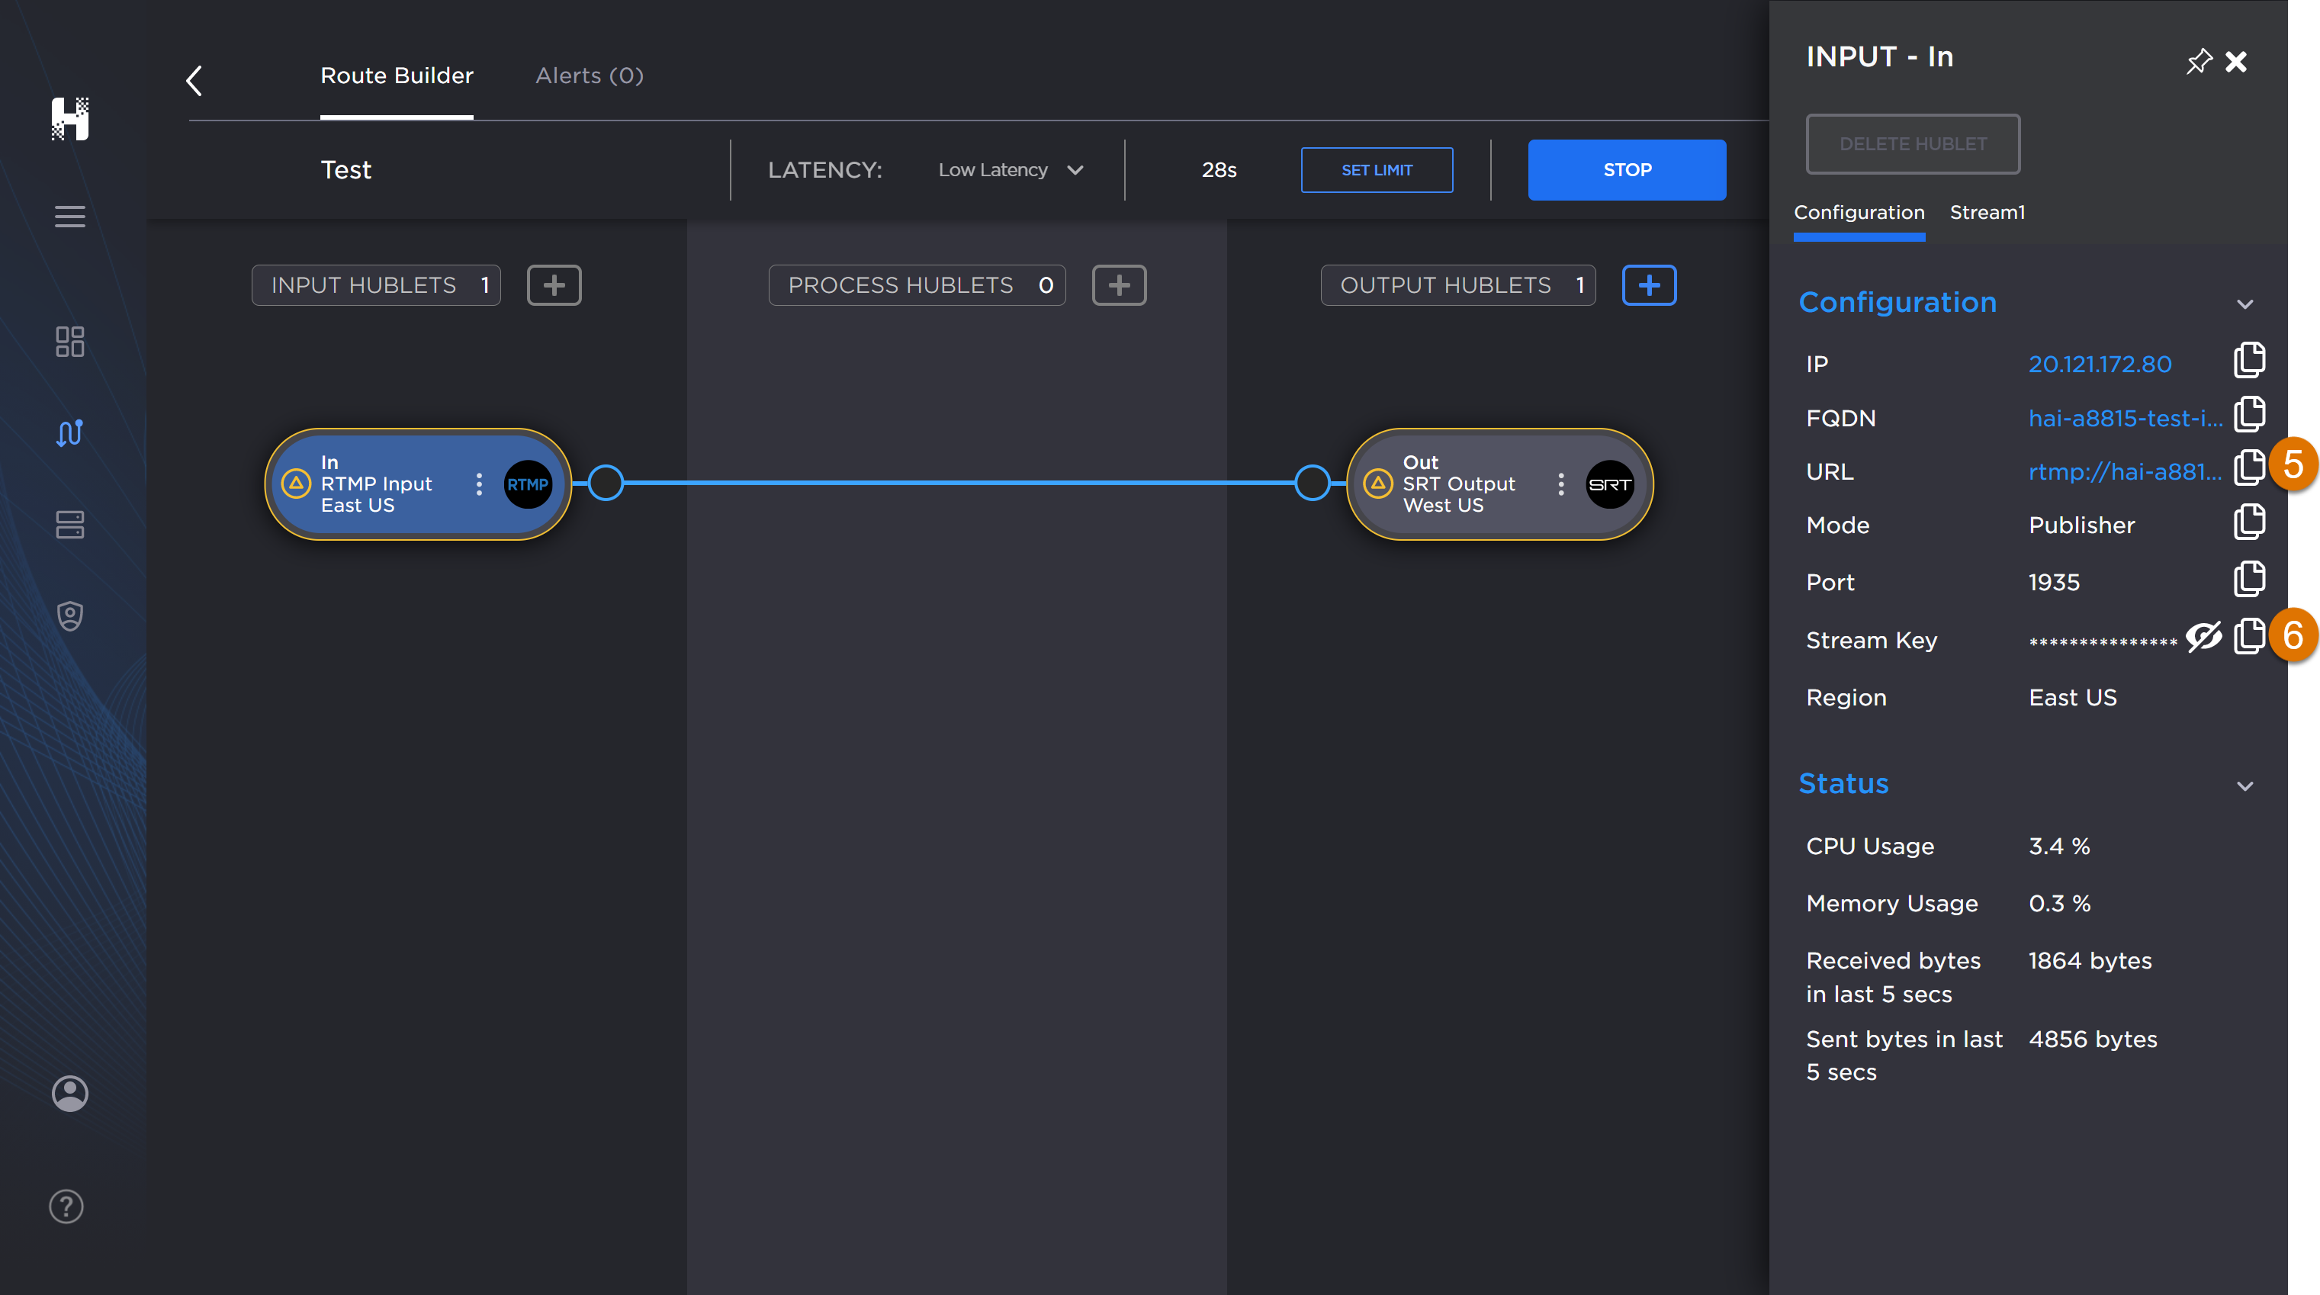
Task: Open the Routes navigation icon in sidebar
Action: pyautogui.click(x=69, y=433)
